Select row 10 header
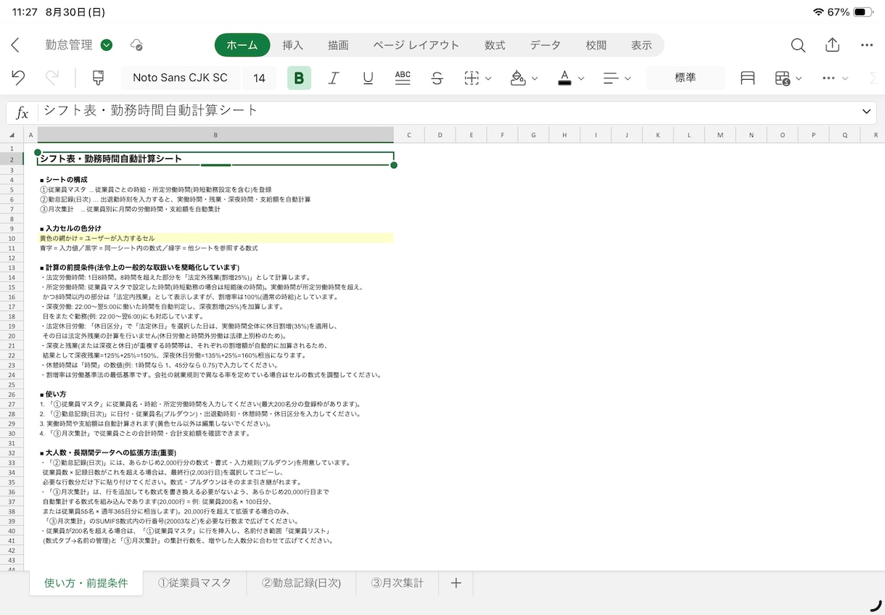 [x=12, y=238]
